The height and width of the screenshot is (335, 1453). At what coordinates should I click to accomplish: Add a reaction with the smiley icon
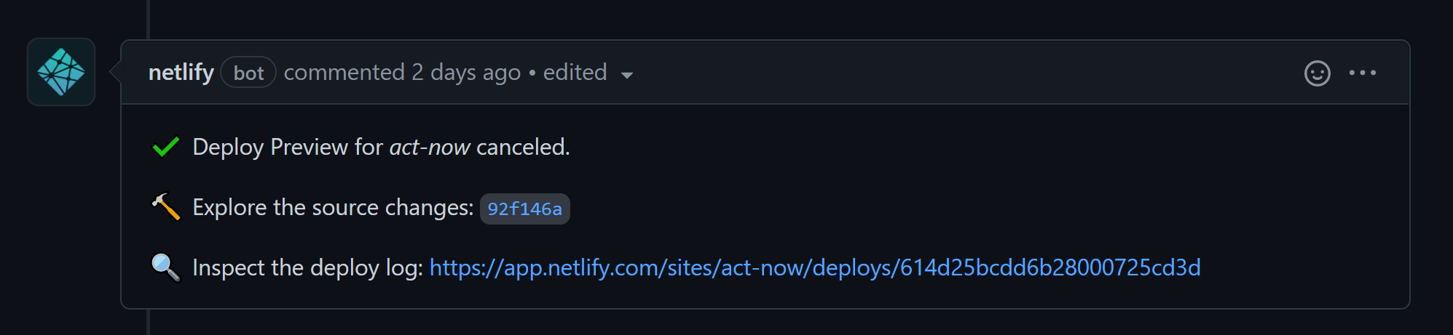(1317, 73)
